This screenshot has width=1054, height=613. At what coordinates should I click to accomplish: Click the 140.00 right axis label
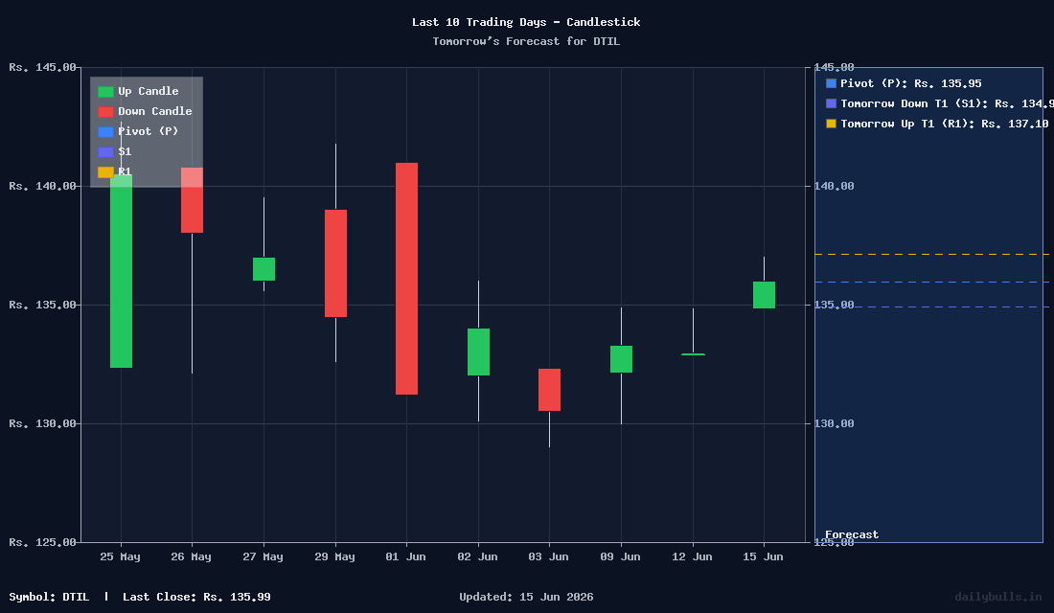click(x=835, y=186)
